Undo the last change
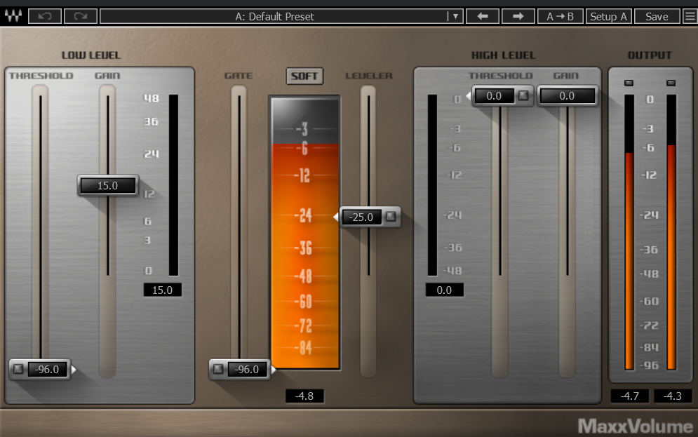Viewport: 698px width, 437px height. click(x=45, y=16)
